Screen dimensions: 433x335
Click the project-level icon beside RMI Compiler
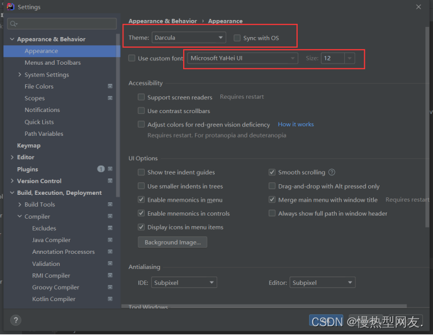[x=110, y=275]
